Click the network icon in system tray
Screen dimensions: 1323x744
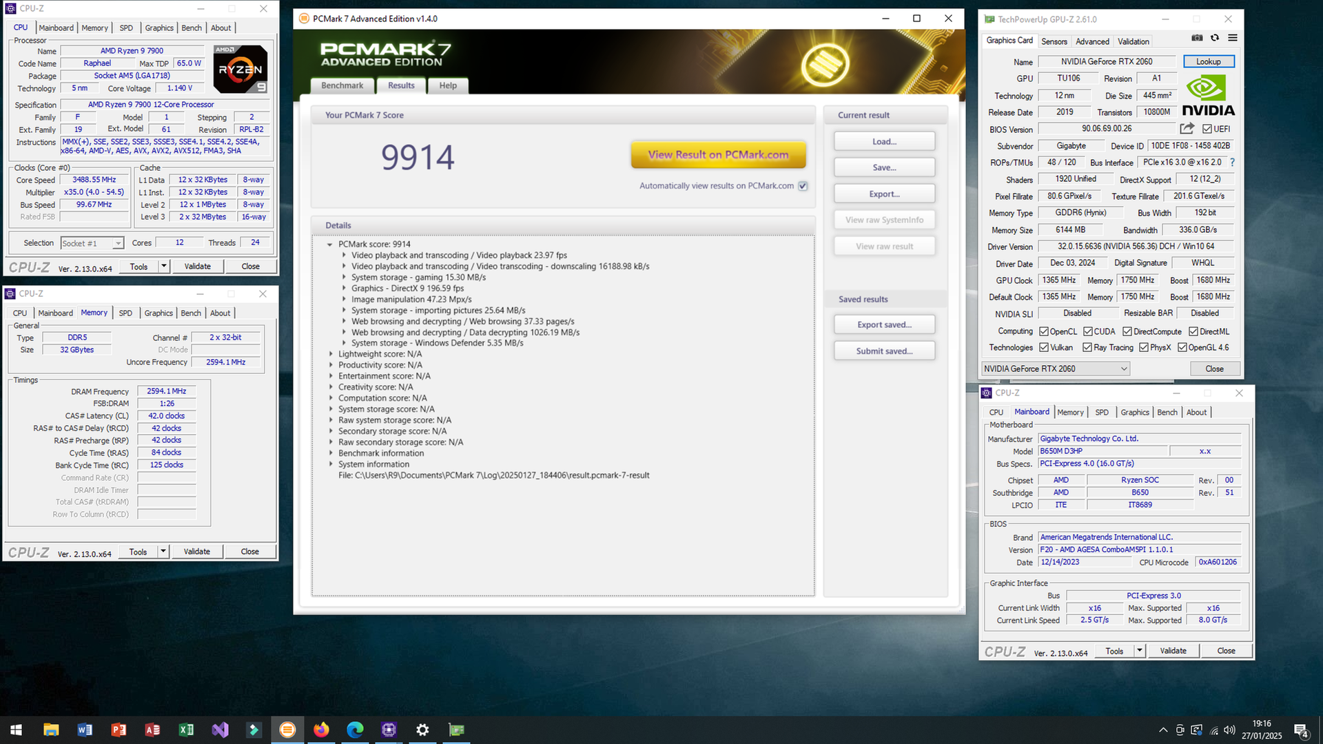1213,730
